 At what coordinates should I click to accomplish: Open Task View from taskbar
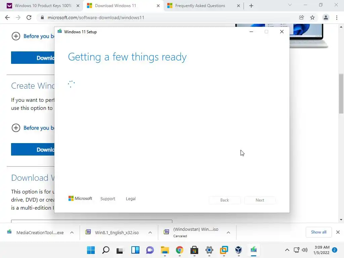120,250
